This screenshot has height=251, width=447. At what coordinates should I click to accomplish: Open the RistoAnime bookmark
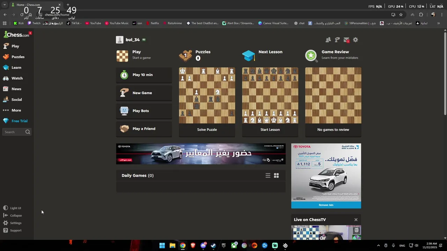pyautogui.click(x=172, y=23)
